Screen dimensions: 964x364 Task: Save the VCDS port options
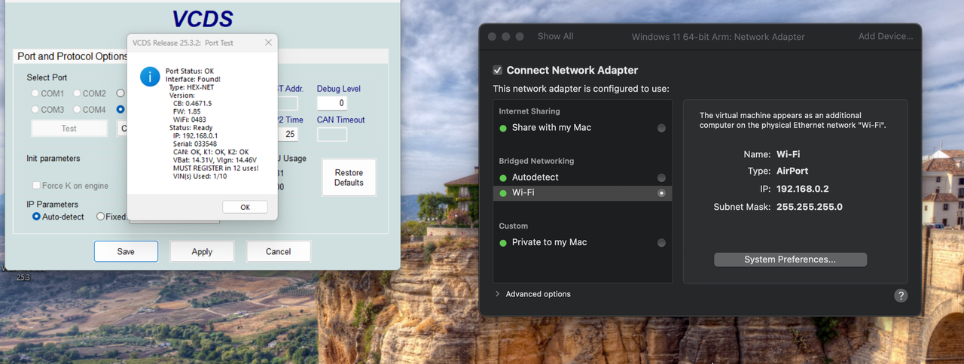pyautogui.click(x=126, y=251)
